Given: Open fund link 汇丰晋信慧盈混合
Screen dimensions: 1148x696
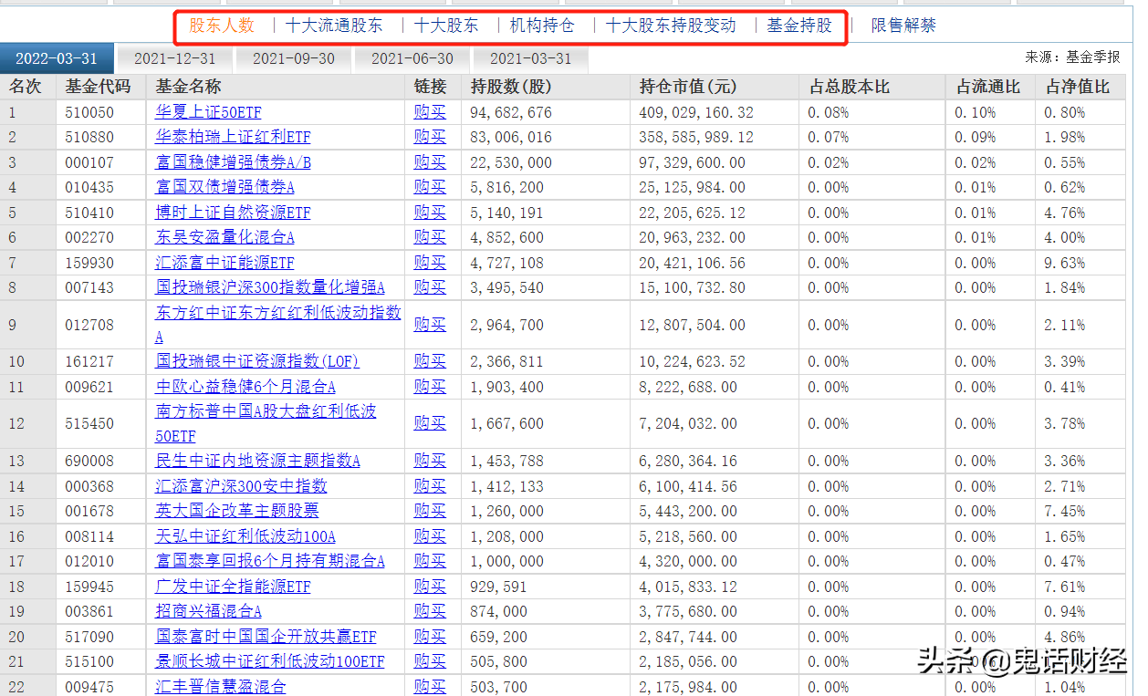Looking at the screenshot, I should [221, 686].
